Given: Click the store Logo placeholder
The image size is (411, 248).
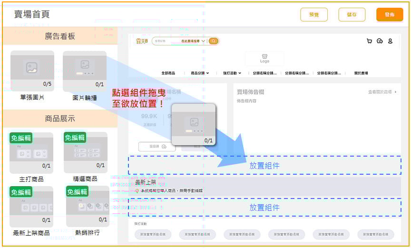Looking at the screenshot, I should [x=264, y=59].
